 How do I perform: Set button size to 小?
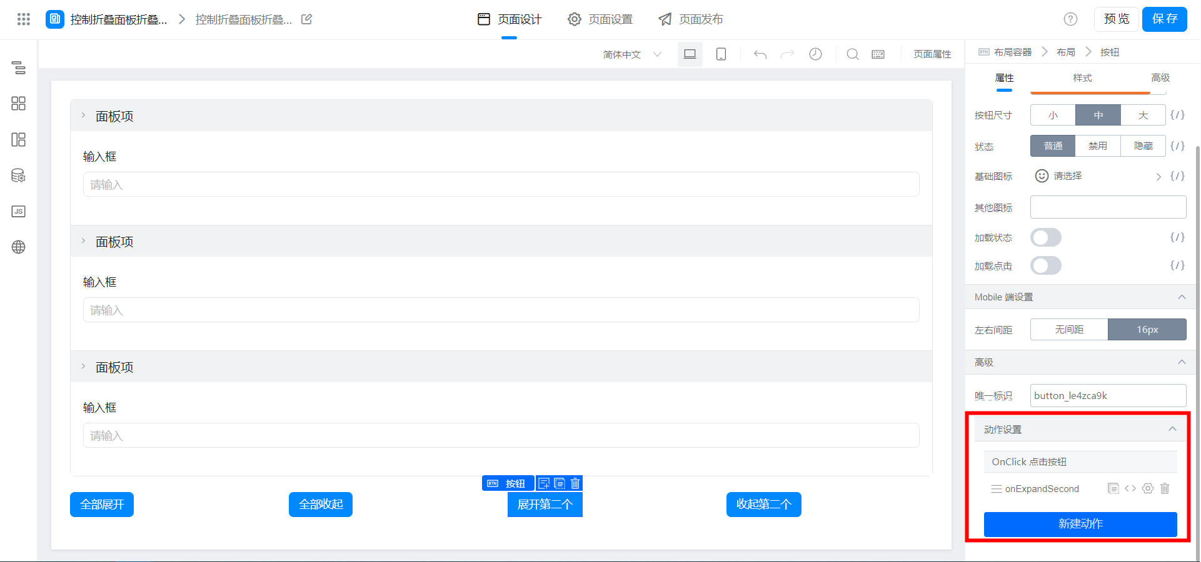pos(1053,115)
